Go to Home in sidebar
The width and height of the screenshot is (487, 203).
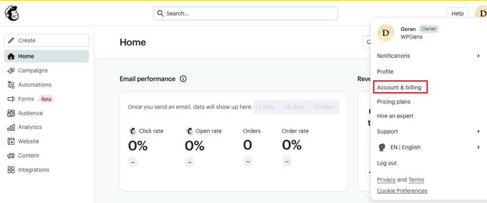pyautogui.click(x=46, y=56)
